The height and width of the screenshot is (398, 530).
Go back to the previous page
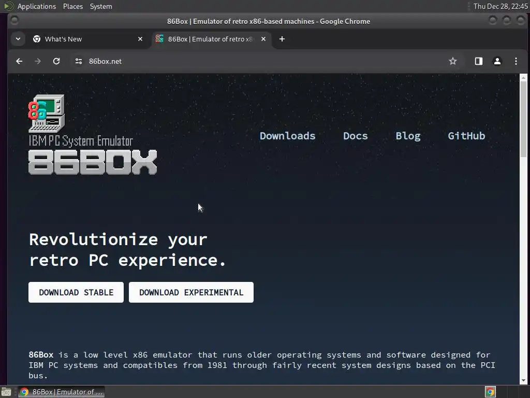pyautogui.click(x=19, y=61)
